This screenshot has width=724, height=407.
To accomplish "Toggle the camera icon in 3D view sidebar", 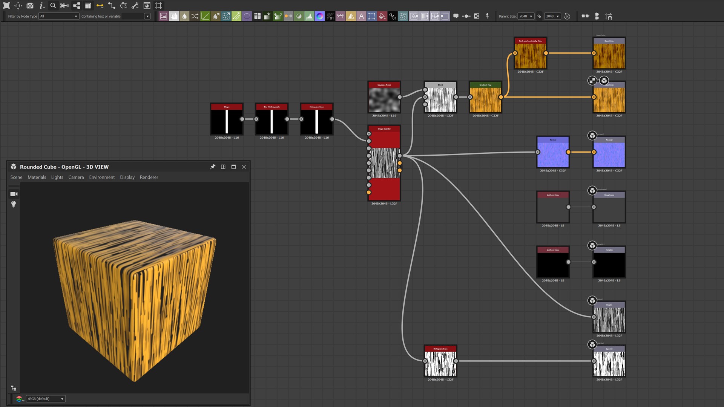I will click(14, 194).
